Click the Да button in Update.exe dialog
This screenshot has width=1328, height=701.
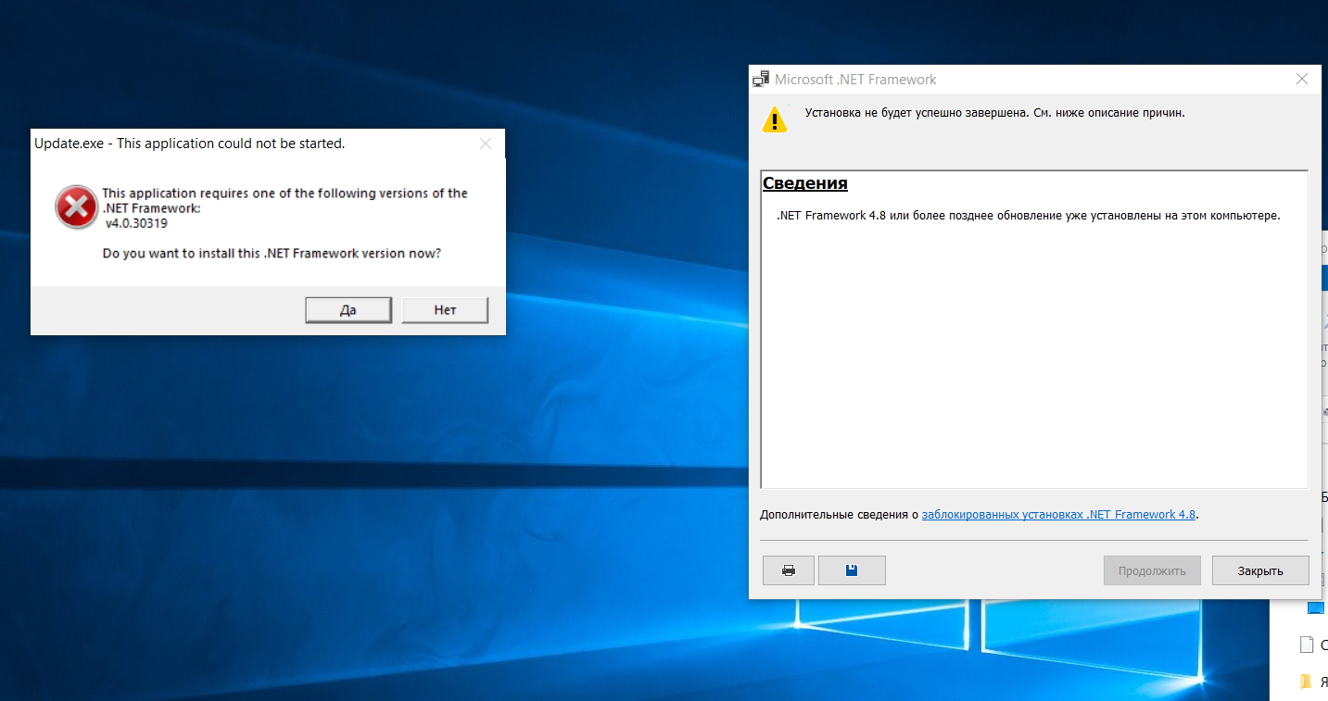(348, 310)
